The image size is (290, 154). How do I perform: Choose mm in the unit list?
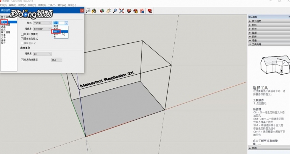point(60,32)
